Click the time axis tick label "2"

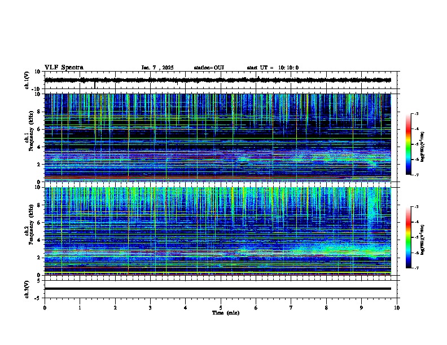coord(115,308)
